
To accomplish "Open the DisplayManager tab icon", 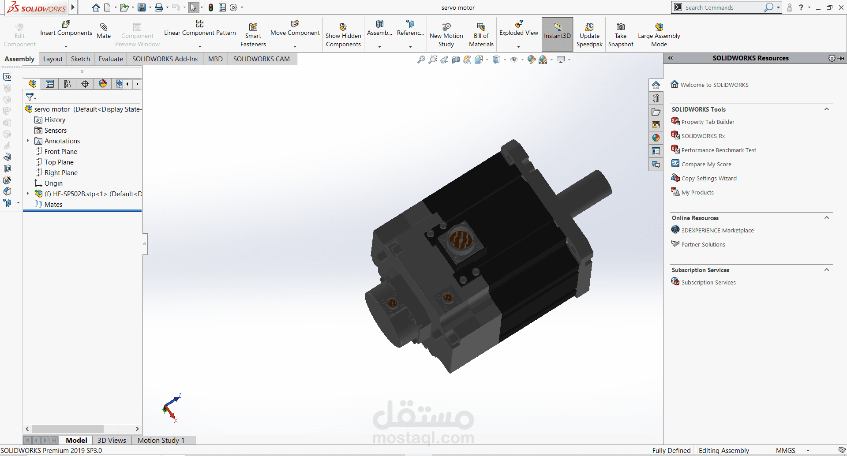I will (x=103, y=84).
